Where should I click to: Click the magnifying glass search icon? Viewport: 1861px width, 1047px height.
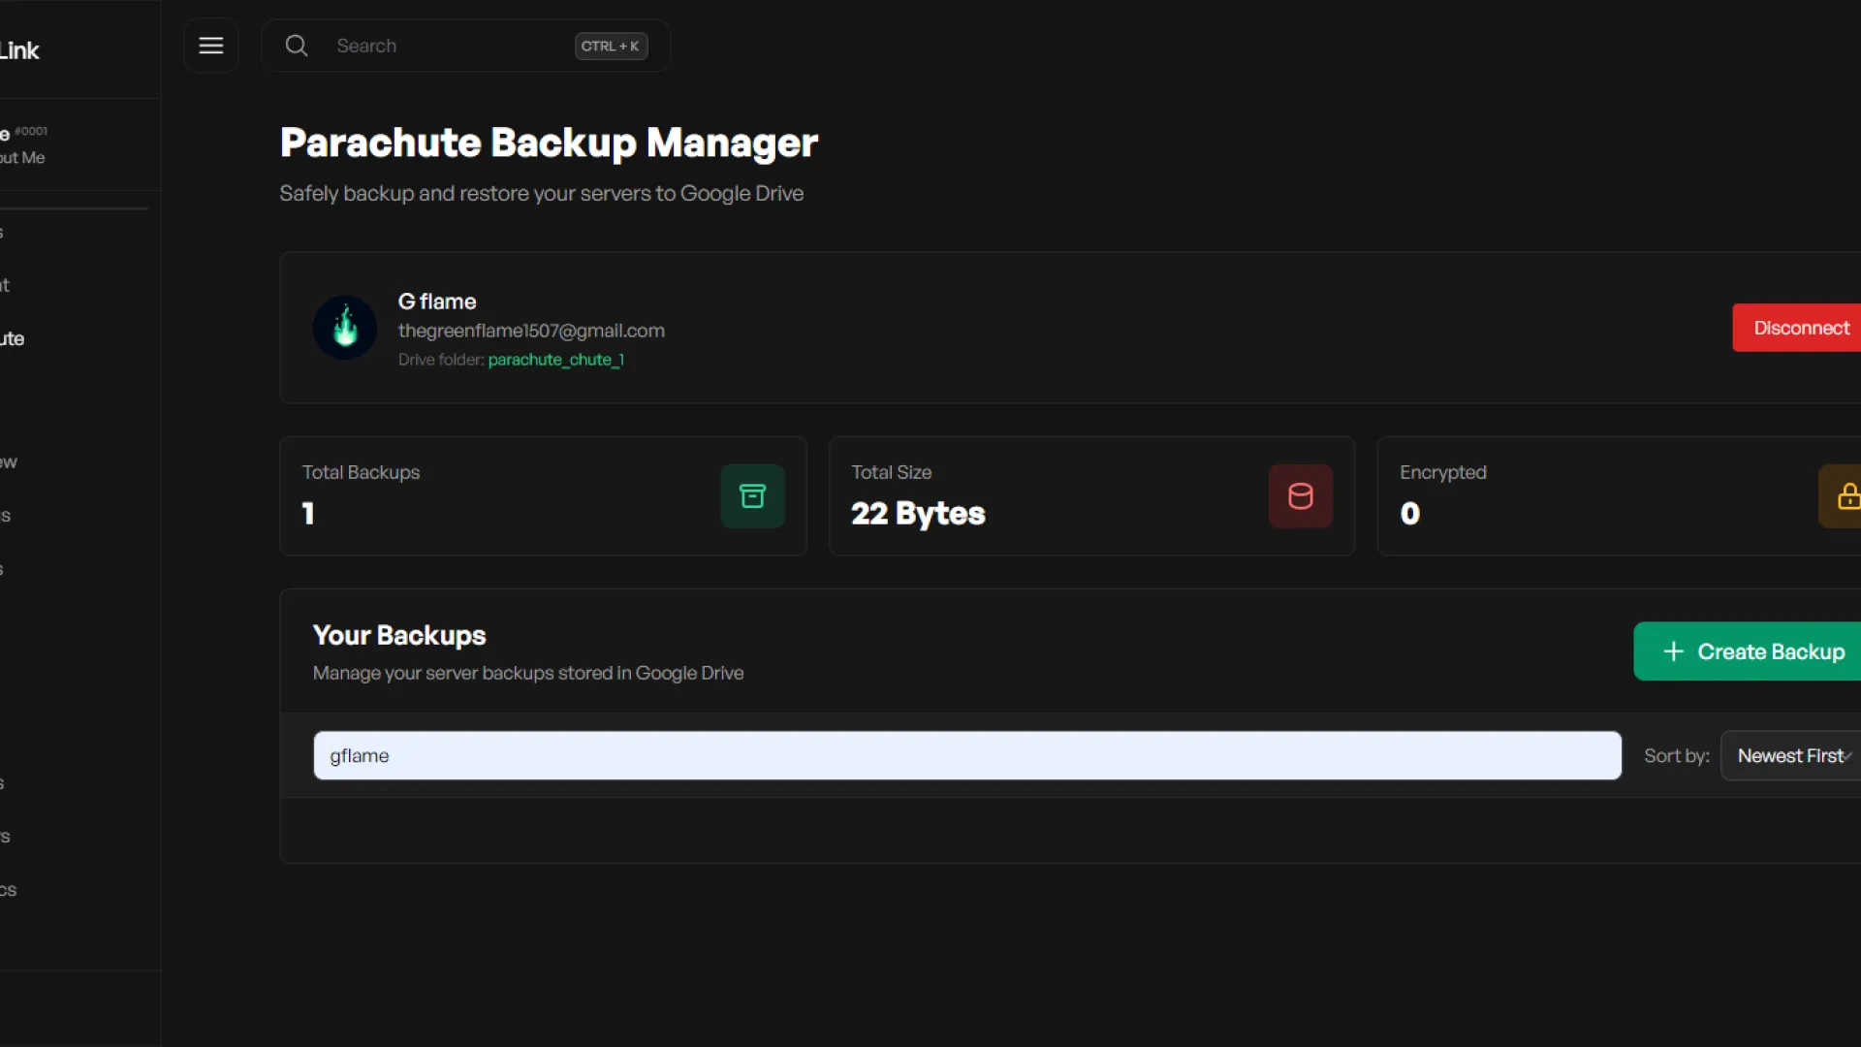coord(297,46)
